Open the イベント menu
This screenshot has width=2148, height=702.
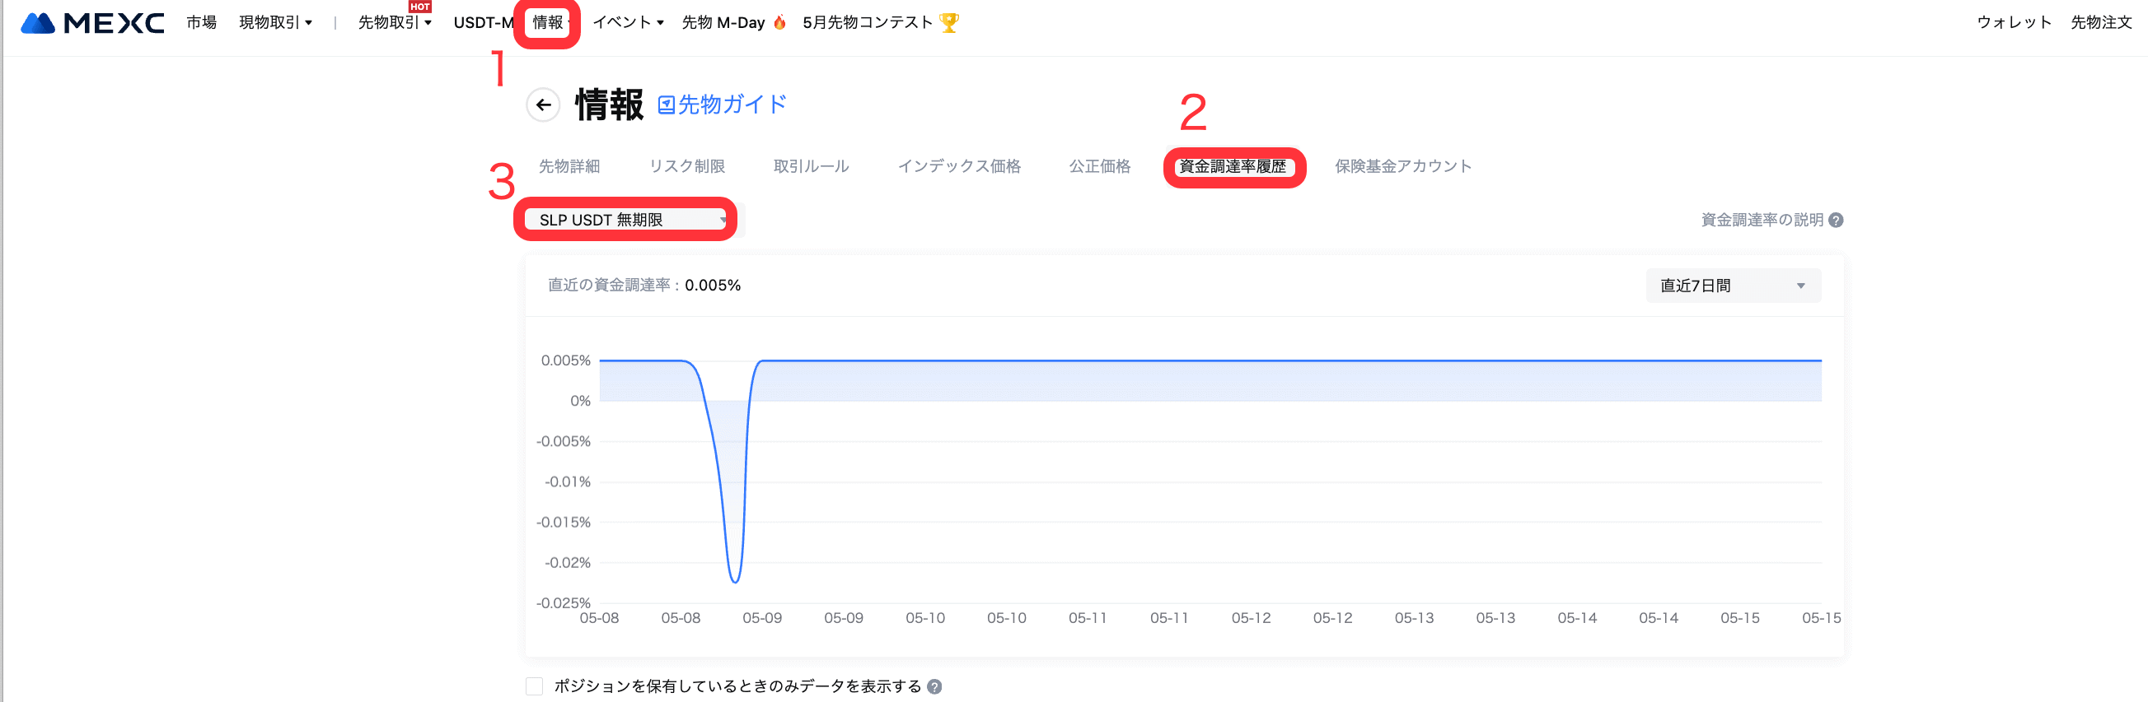point(628,22)
